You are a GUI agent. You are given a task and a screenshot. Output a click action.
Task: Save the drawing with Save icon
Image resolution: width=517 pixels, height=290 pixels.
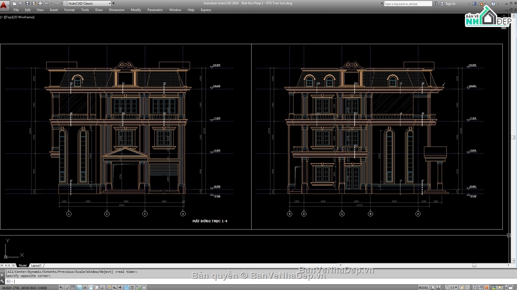click(x=27, y=3)
